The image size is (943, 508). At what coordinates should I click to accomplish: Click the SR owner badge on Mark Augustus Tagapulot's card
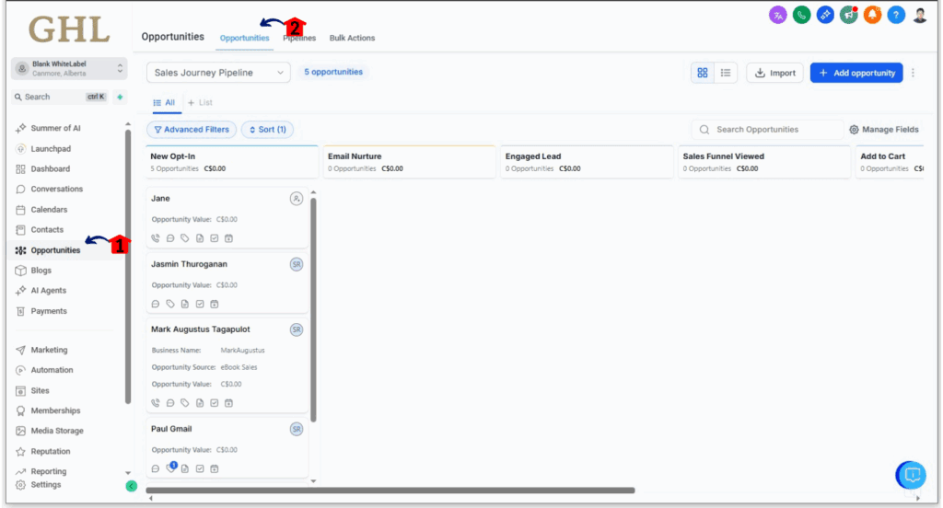point(297,329)
